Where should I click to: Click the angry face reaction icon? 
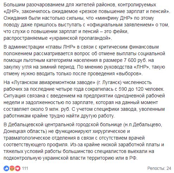point(12,168)
